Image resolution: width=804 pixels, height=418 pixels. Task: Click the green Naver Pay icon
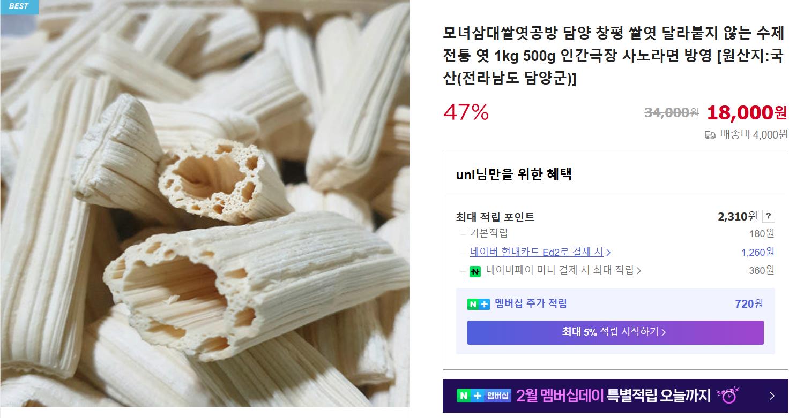pyautogui.click(x=475, y=271)
